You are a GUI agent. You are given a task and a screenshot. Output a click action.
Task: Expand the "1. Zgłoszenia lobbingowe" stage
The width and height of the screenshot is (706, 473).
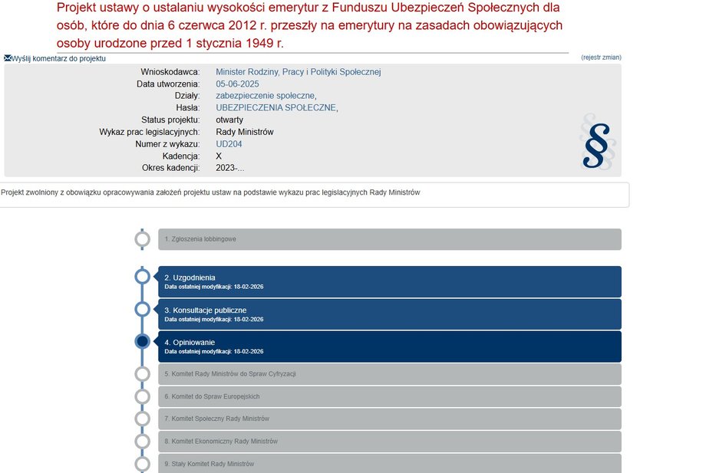[384, 238]
